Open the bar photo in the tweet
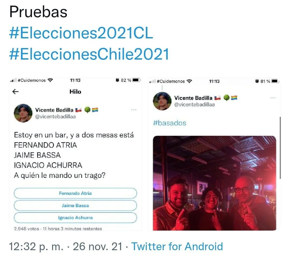290x255 pixels. point(215,183)
